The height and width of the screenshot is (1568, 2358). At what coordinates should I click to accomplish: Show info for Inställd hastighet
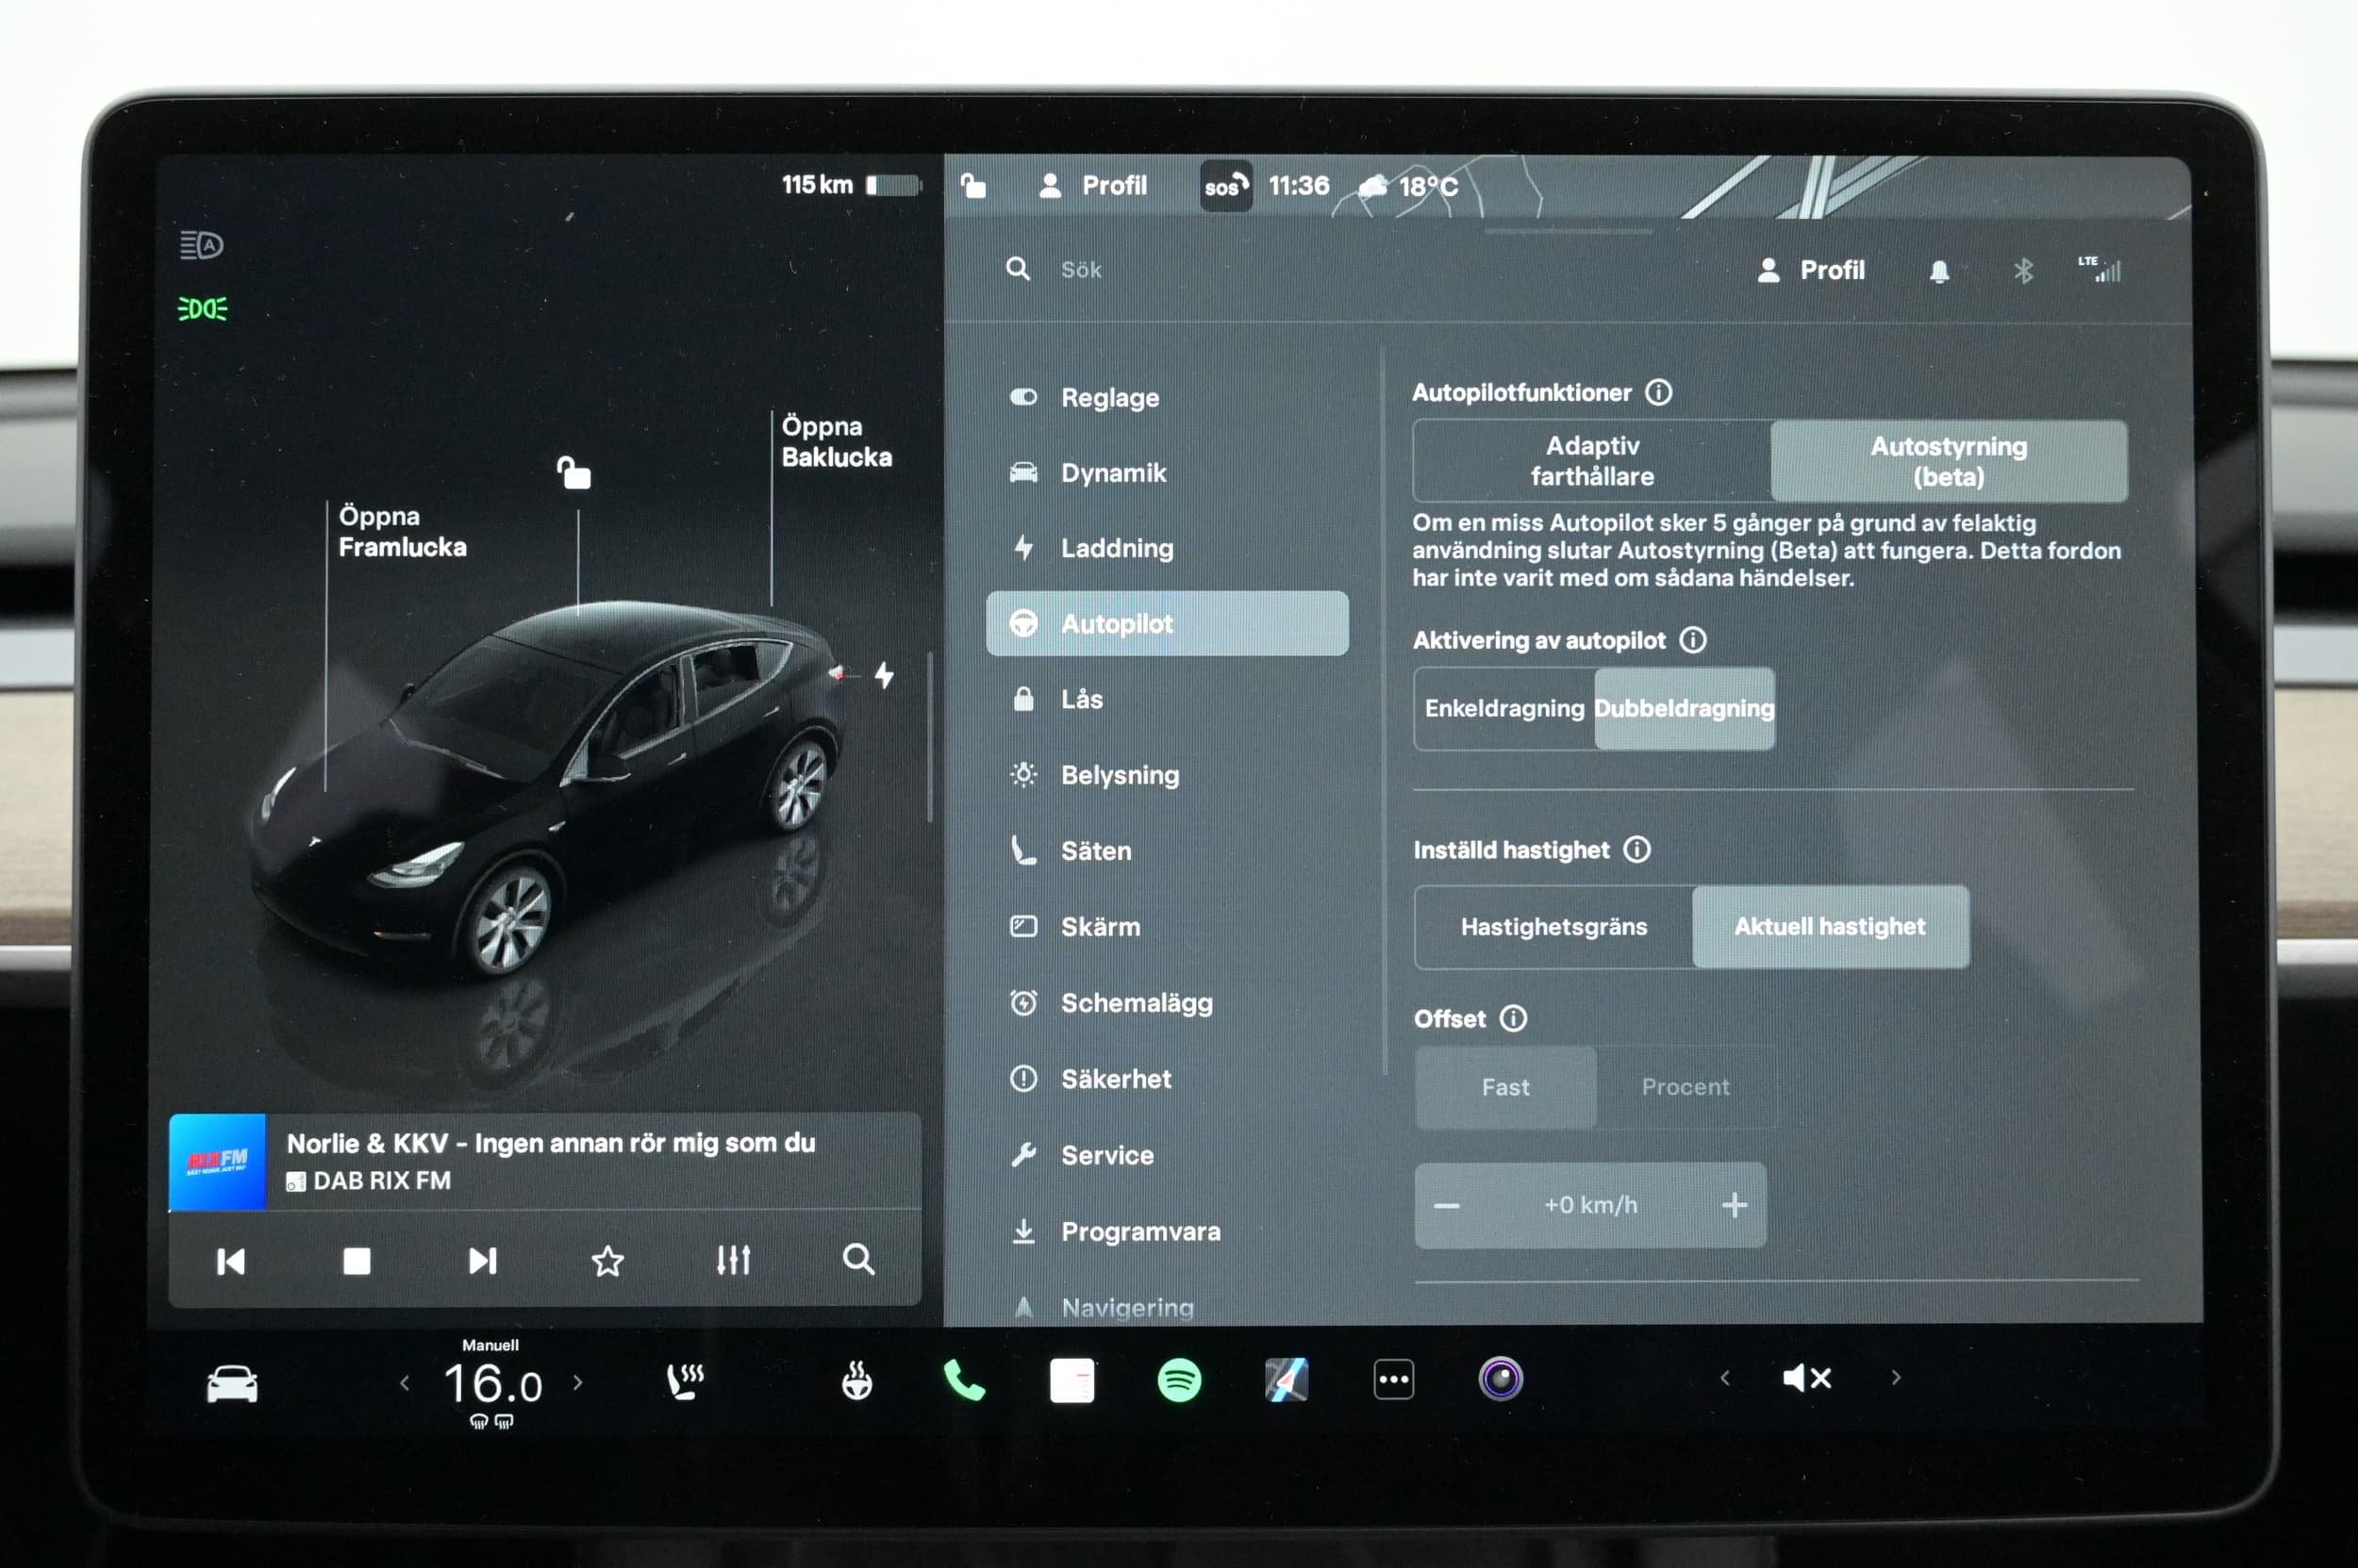[x=1636, y=850]
